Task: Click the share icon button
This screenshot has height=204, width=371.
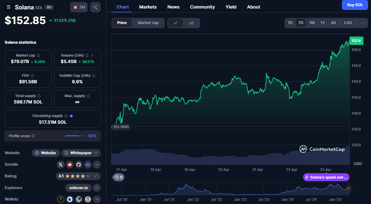Action: [x=95, y=7]
